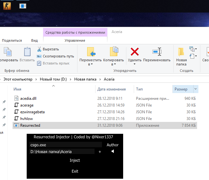Viewport: 209px width, 180px height.
Task: Click the plus browse button in injector
Action: (x=100, y=152)
